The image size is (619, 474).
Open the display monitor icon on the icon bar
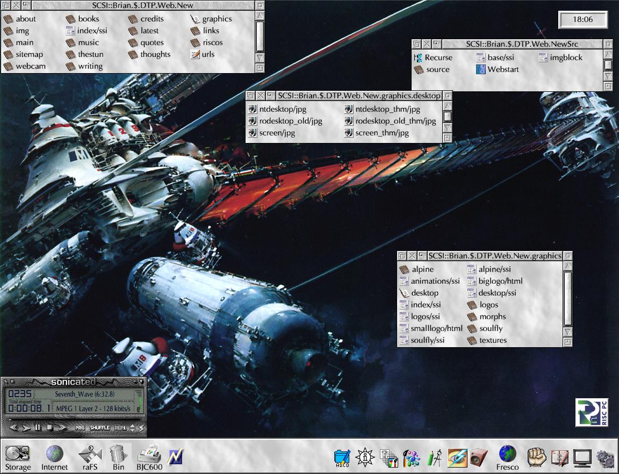[x=582, y=458]
